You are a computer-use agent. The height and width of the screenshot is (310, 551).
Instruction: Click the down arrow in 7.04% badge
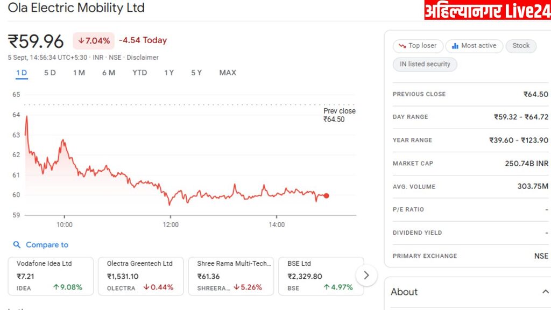click(81, 40)
